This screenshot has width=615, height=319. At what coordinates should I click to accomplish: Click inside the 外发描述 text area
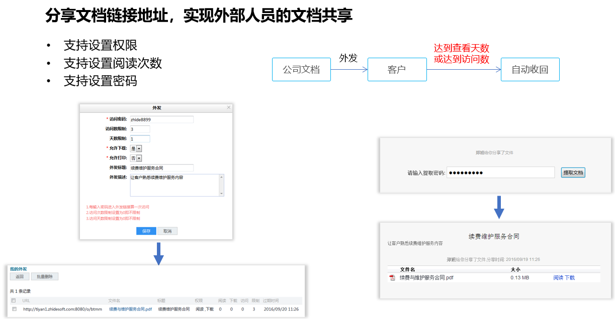(174, 185)
